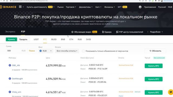Expand apps grid dropdown arrow
Screen dimensions: 173x97
coord(23,7)
